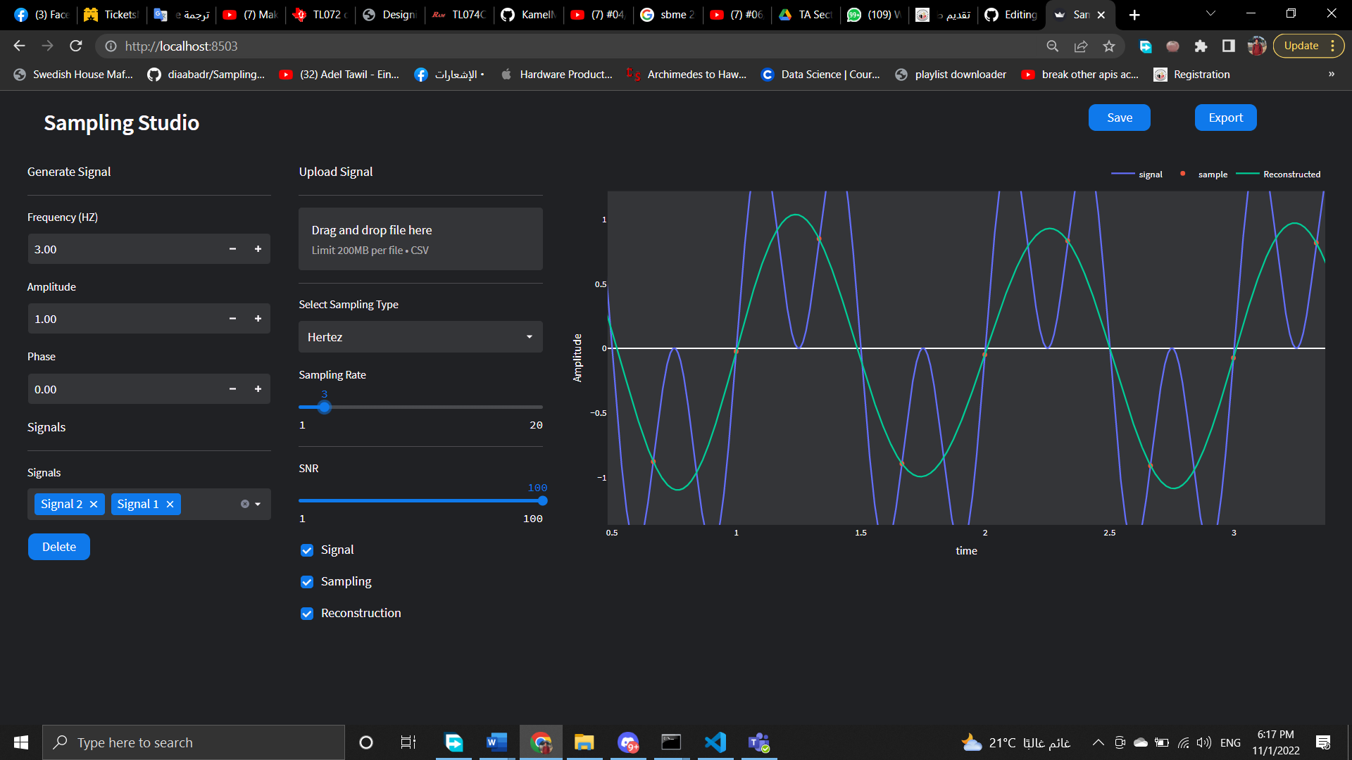Open the dropdown arrow beside Update
Image resolution: width=1352 pixels, height=760 pixels.
click(1334, 45)
